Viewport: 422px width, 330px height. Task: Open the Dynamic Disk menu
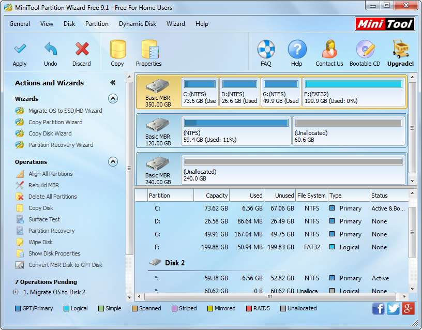(138, 24)
